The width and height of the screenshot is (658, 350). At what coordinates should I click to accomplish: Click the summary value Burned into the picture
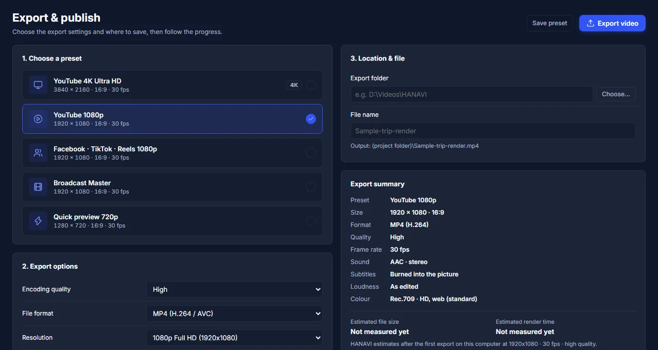coord(424,274)
